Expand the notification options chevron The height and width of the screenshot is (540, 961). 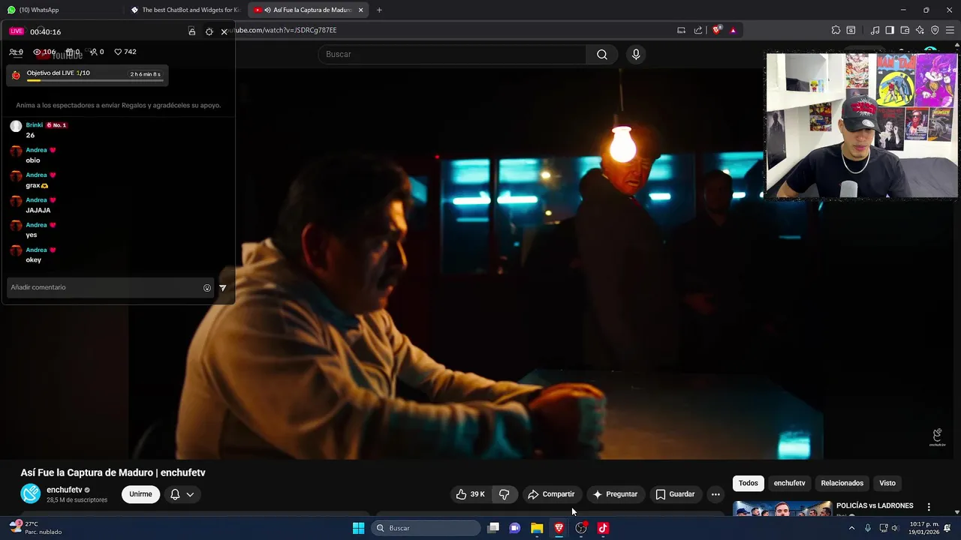point(190,494)
